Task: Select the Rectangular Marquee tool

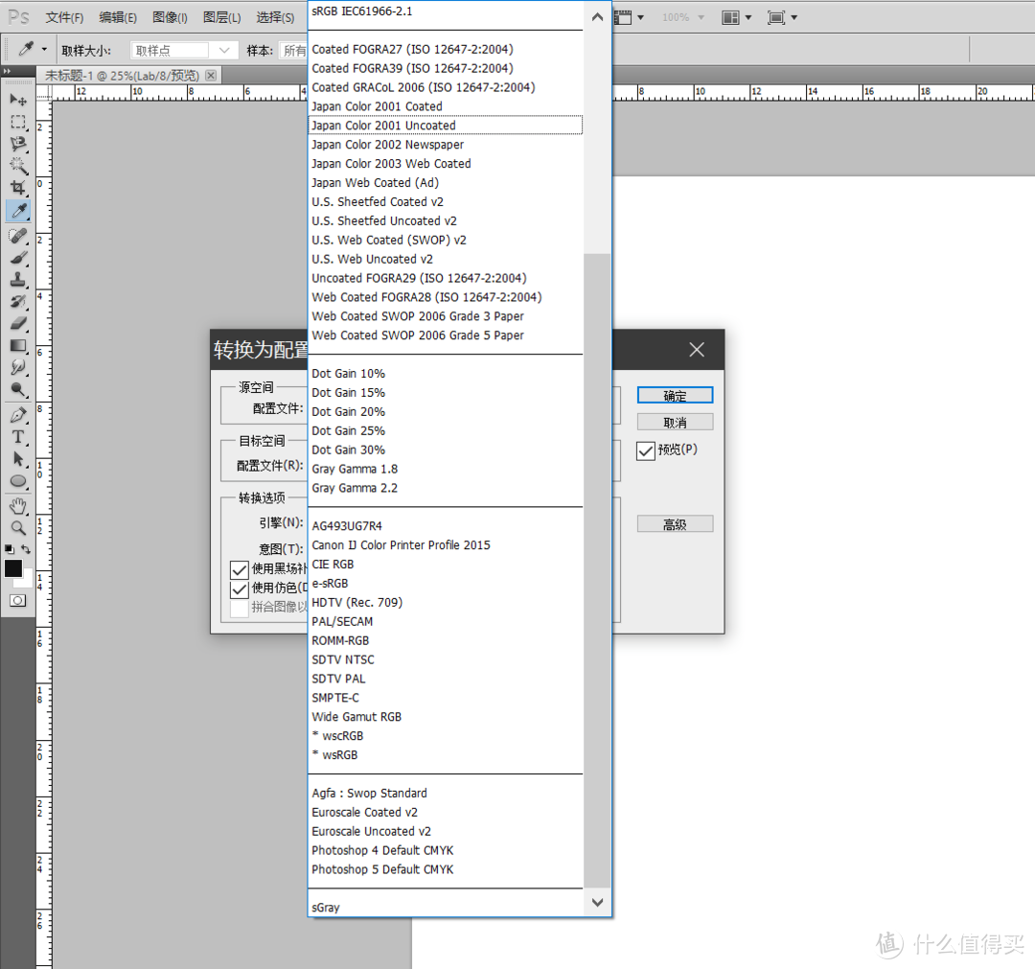Action: click(x=18, y=122)
